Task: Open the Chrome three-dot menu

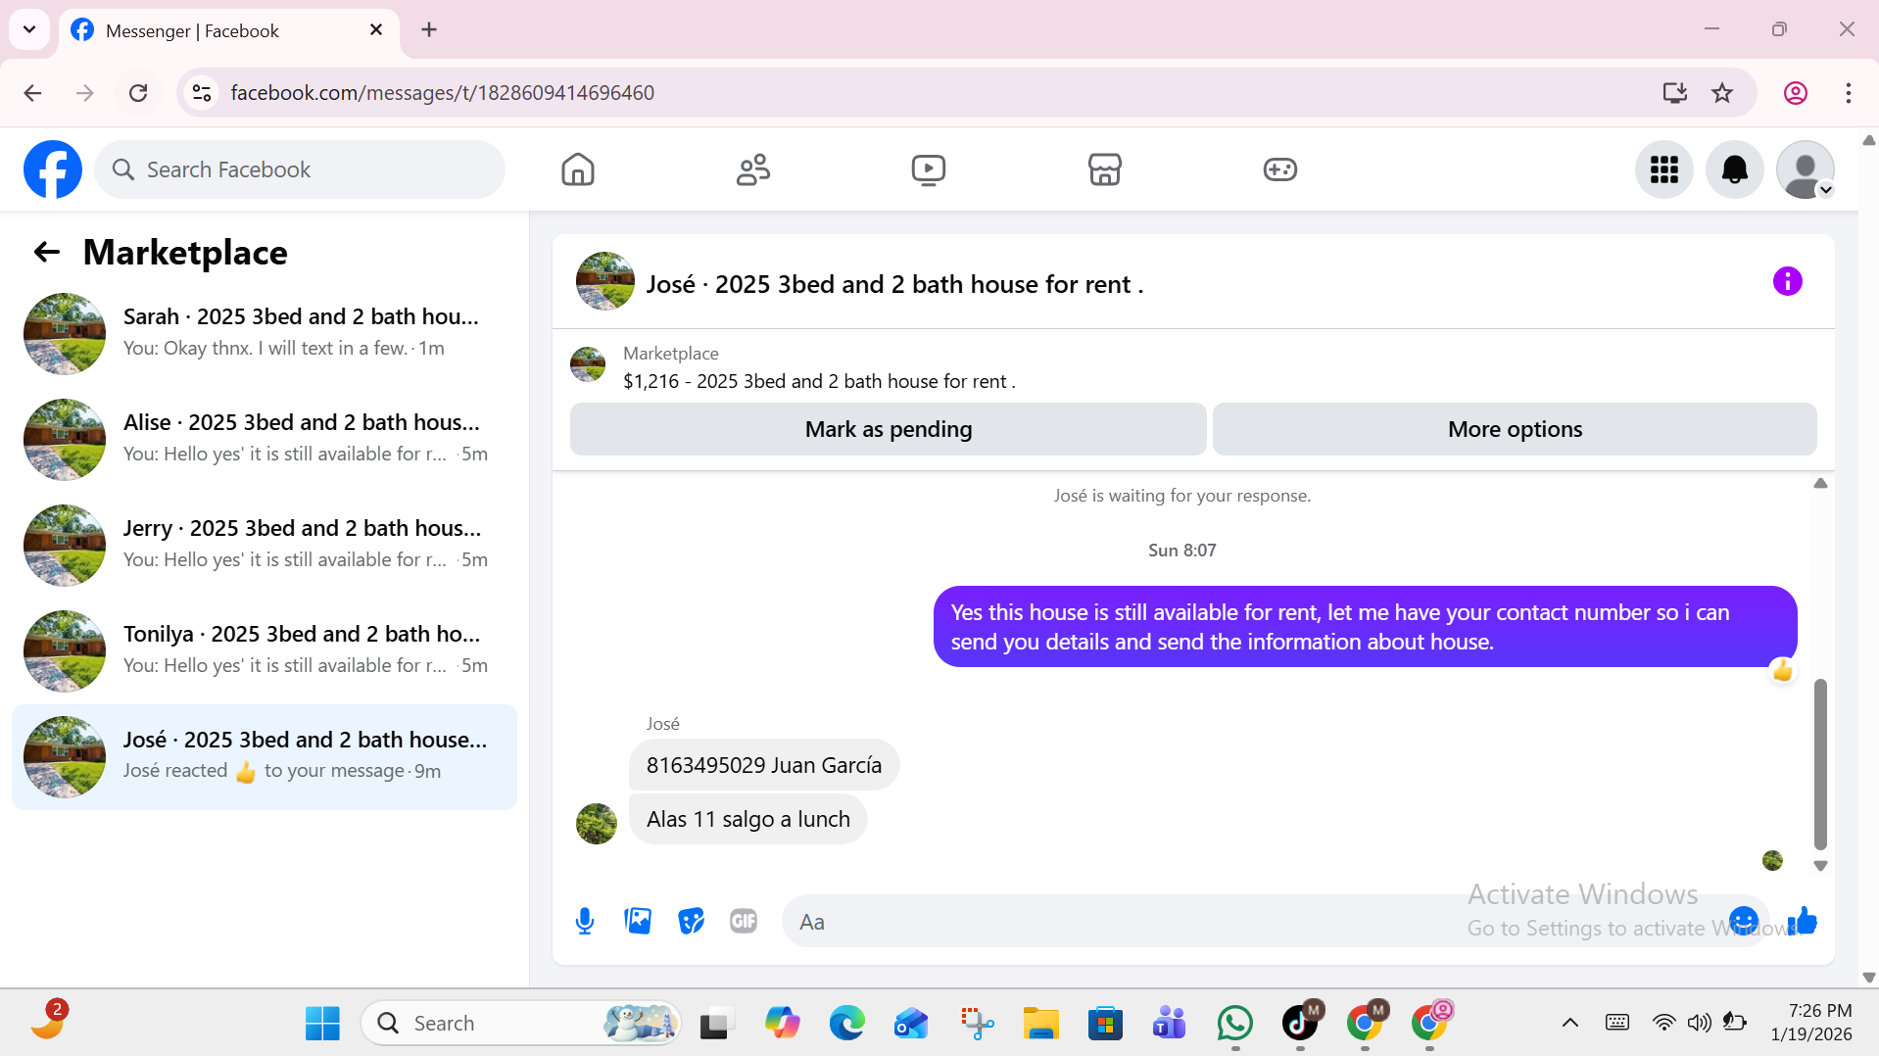Action: (1848, 93)
